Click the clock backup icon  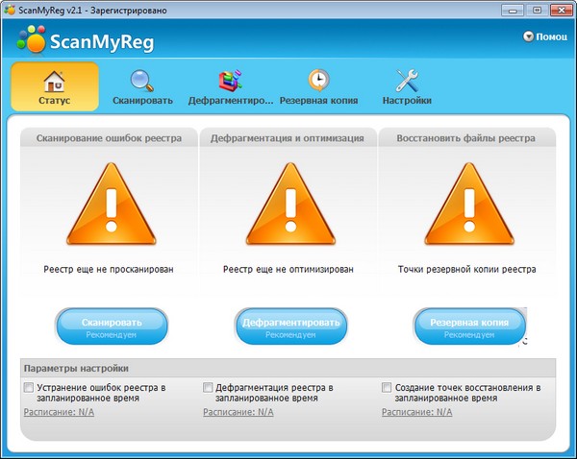318,80
